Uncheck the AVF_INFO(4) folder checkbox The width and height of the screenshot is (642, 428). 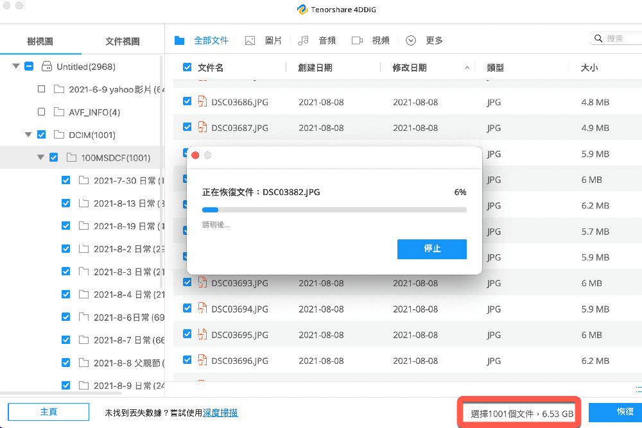coord(41,111)
